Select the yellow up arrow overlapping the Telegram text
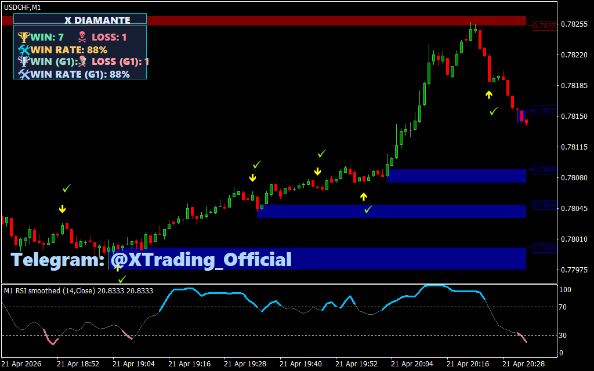Image resolution: width=594 pixels, height=371 pixels. [x=118, y=266]
